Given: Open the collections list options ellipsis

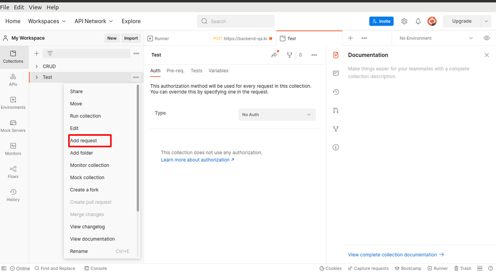Looking at the screenshot, I should click(x=136, y=53).
